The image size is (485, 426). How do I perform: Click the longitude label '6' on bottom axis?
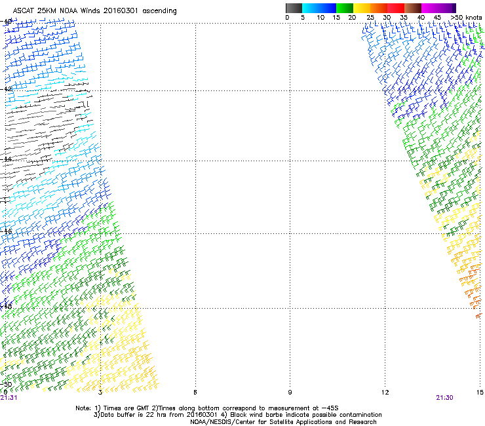pyautogui.click(x=195, y=393)
